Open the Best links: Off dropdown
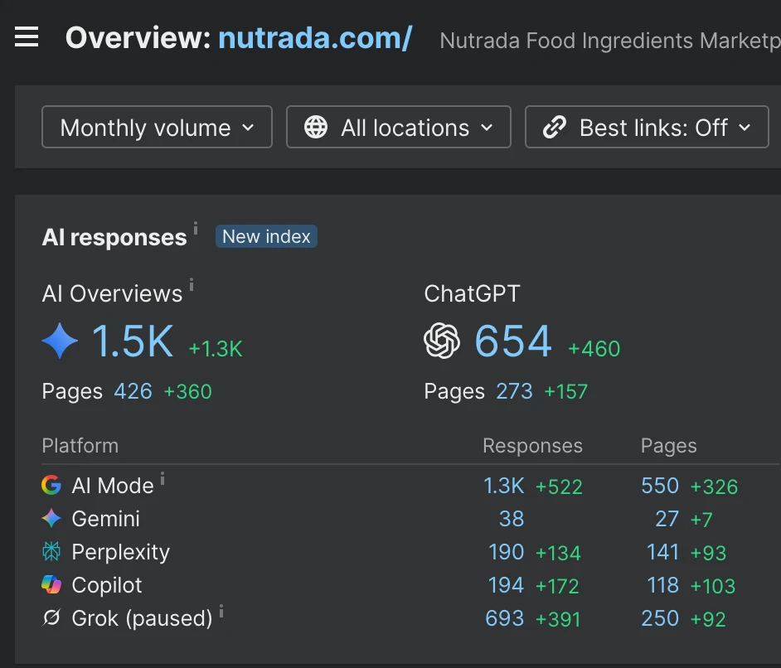Viewport: 781px width, 668px height. tap(647, 127)
